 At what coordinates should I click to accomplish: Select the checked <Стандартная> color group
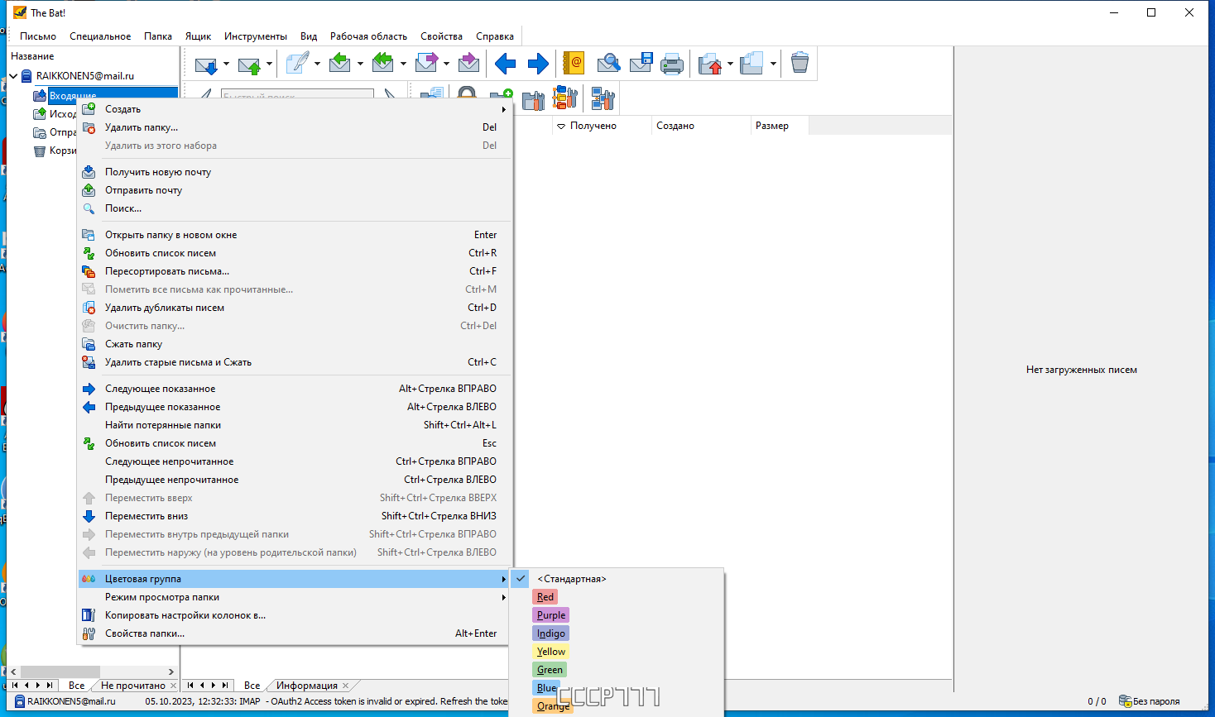(x=572, y=579)
